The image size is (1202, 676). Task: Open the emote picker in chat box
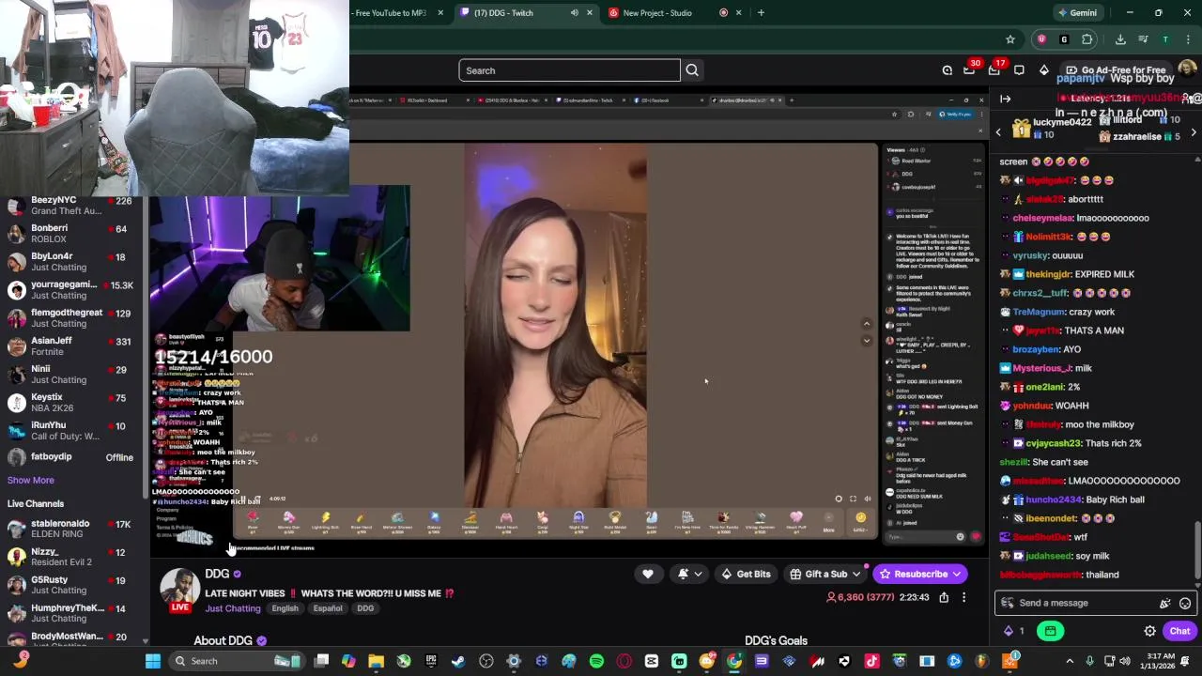(1185, 603)
